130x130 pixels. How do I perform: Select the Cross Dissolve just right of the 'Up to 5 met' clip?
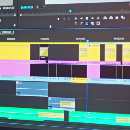110,53
